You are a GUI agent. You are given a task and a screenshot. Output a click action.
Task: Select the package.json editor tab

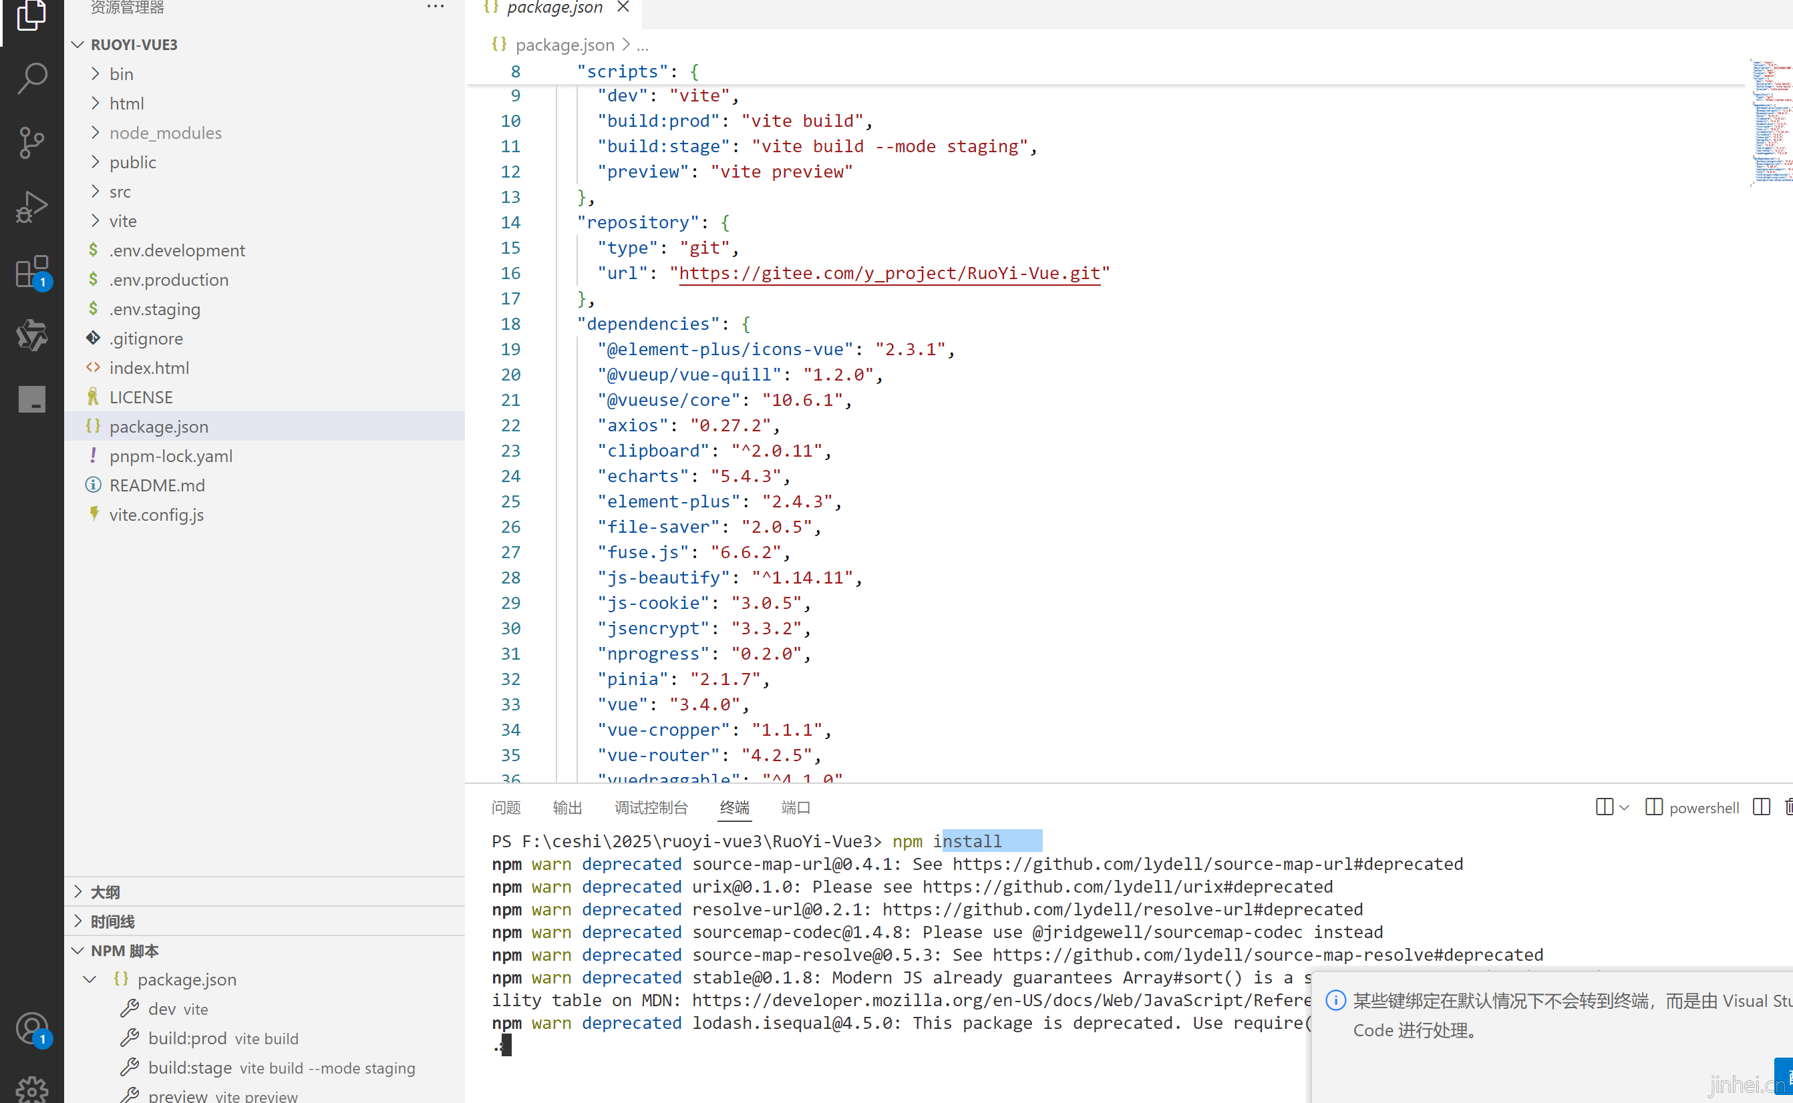pos(554,7)
